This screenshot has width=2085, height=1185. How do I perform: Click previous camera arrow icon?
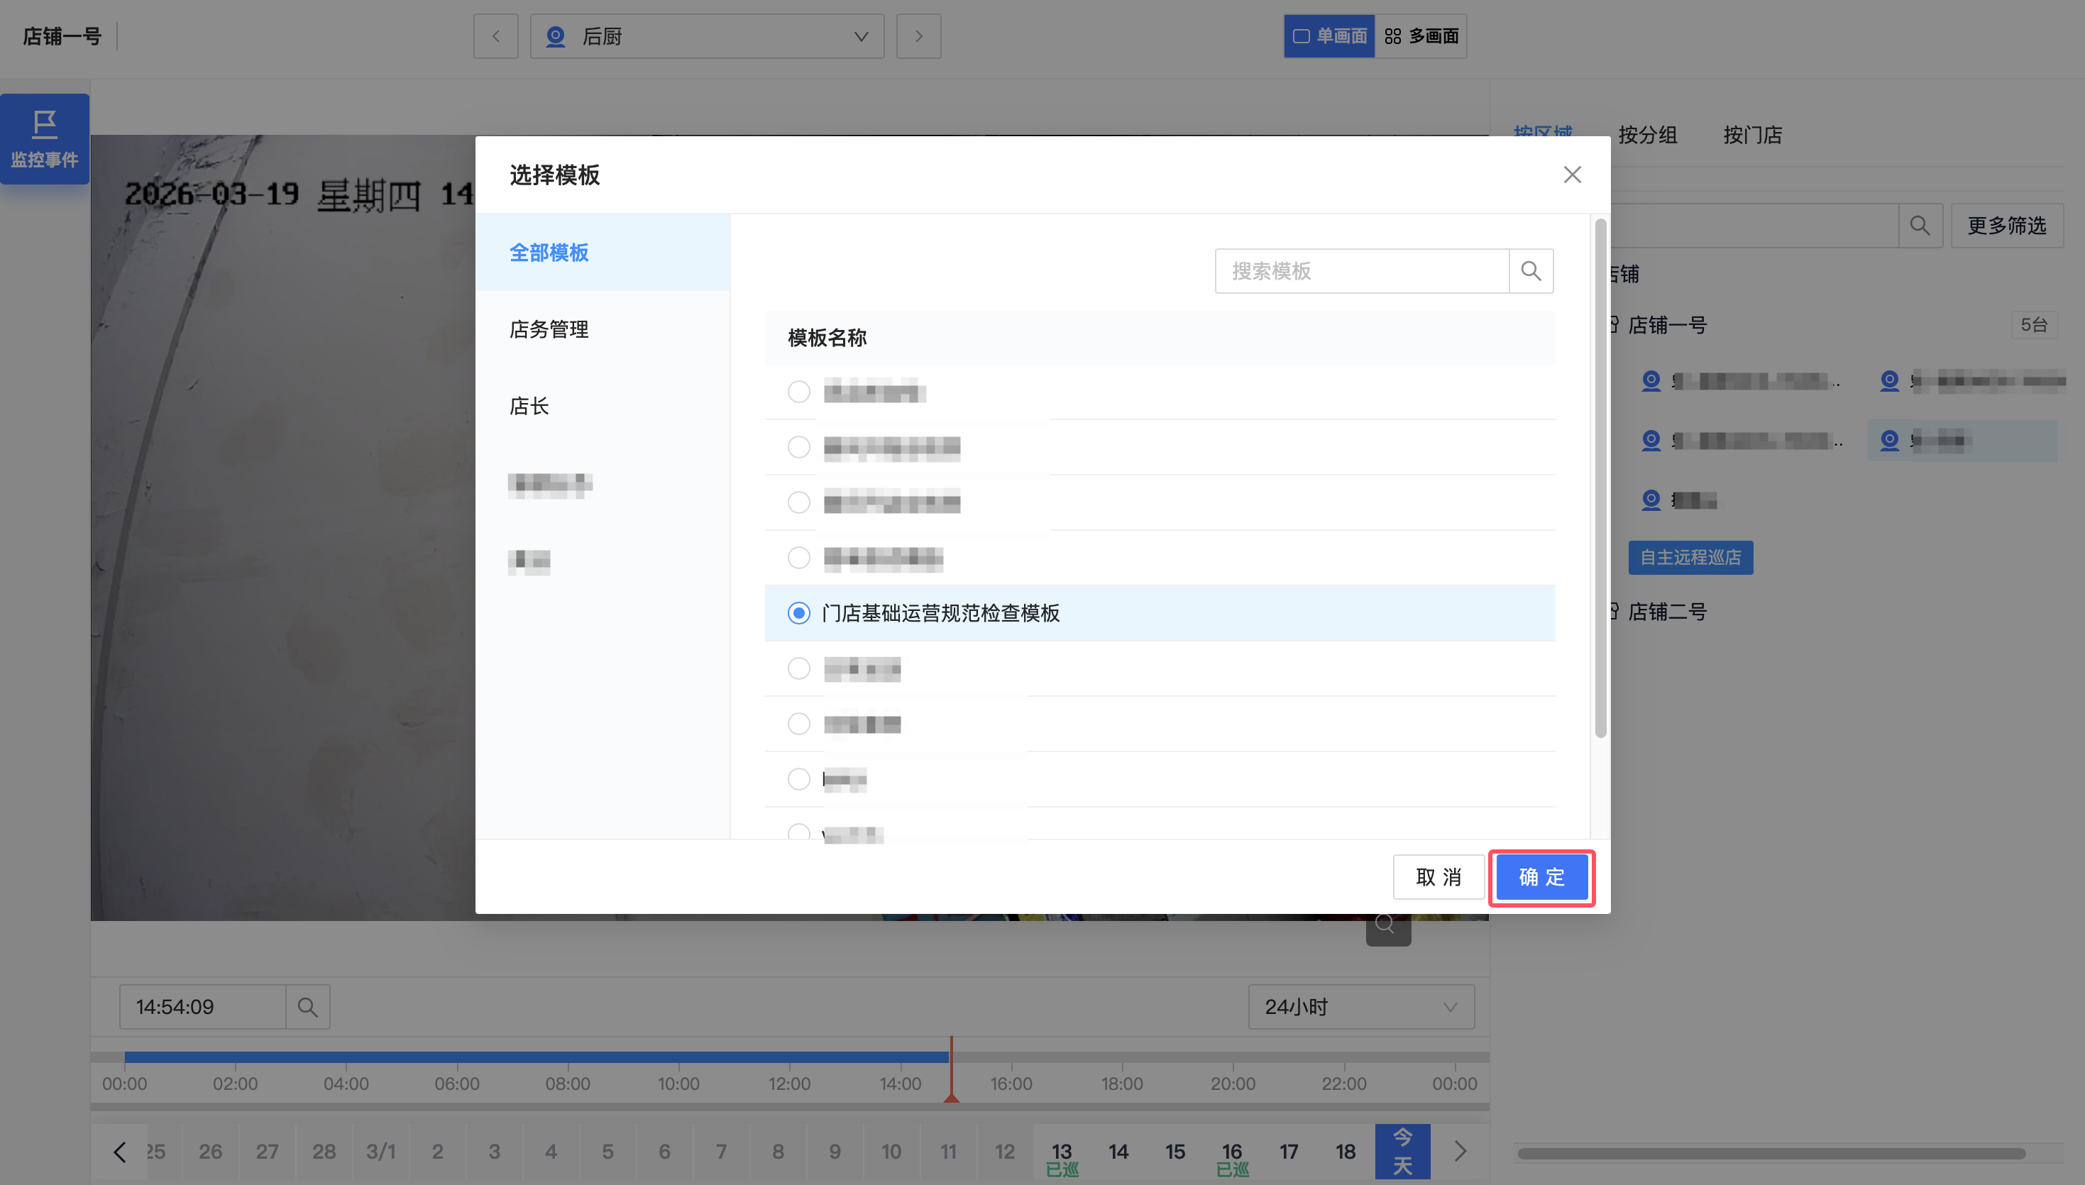[495, 37]
